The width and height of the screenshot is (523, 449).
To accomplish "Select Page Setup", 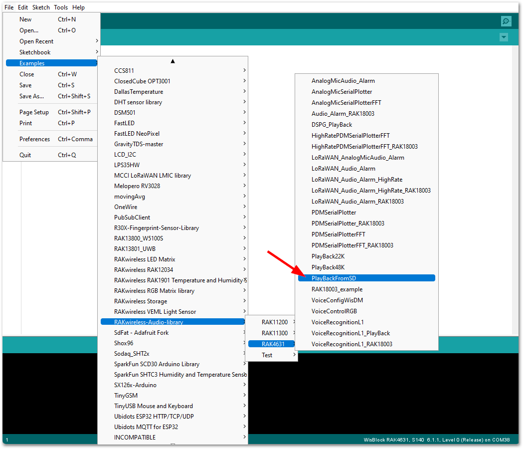I will [34, 112].
